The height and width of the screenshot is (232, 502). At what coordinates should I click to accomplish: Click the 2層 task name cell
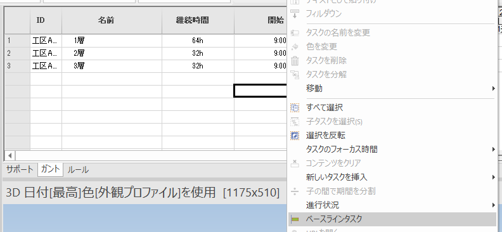pyautogui.click(x=112, y=53)
